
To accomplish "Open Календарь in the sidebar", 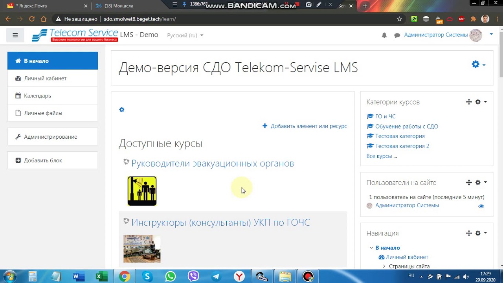I will coord(53,96).
